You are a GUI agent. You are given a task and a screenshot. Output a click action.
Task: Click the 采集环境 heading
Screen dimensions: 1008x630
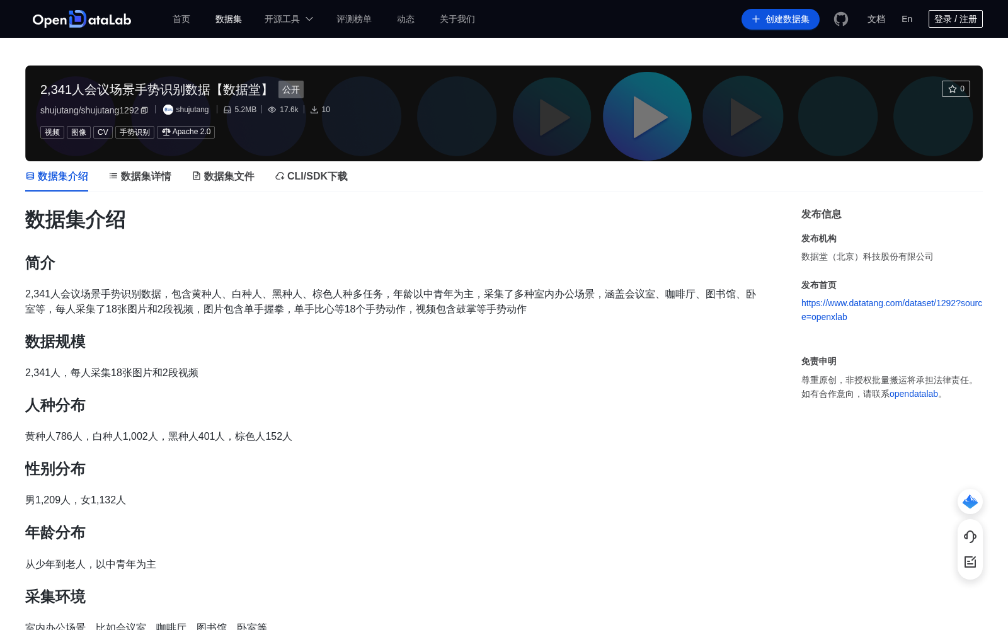point(55,597)
